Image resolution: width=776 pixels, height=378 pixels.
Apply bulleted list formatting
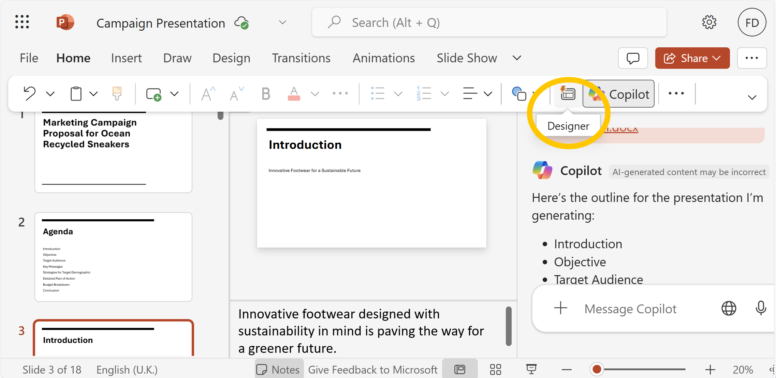point(377,93)
